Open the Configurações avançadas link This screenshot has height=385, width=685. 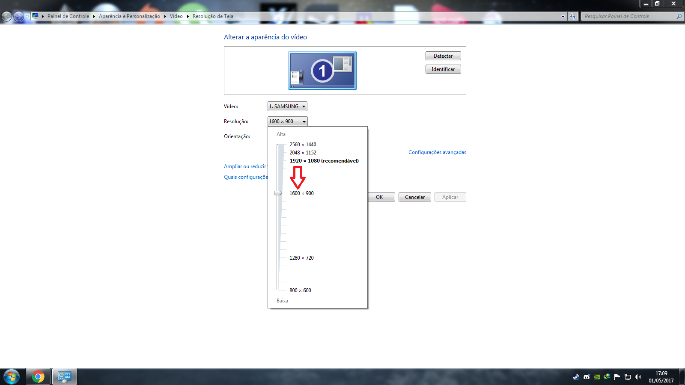click(437, 152)
